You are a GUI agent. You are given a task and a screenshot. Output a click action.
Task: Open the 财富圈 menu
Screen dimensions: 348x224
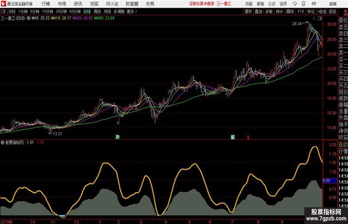click(132, 4)
